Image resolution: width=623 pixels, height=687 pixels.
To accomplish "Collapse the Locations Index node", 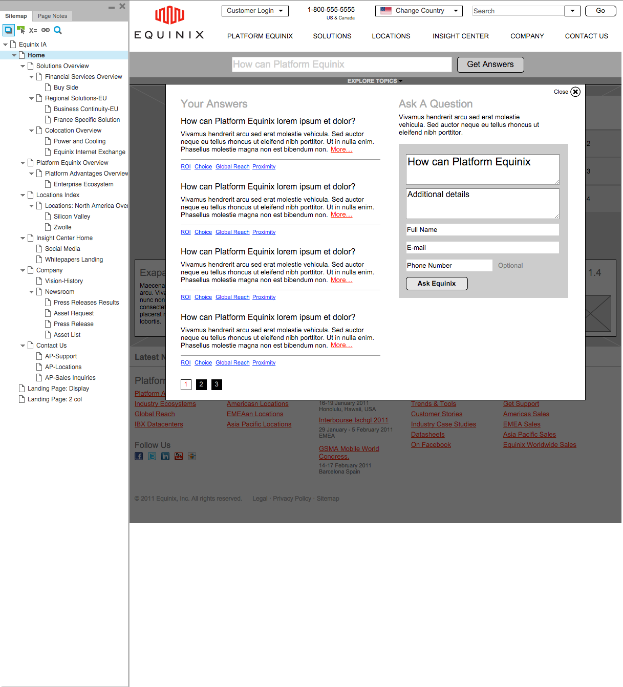I will pyautogui.click(x=23, y=195).
